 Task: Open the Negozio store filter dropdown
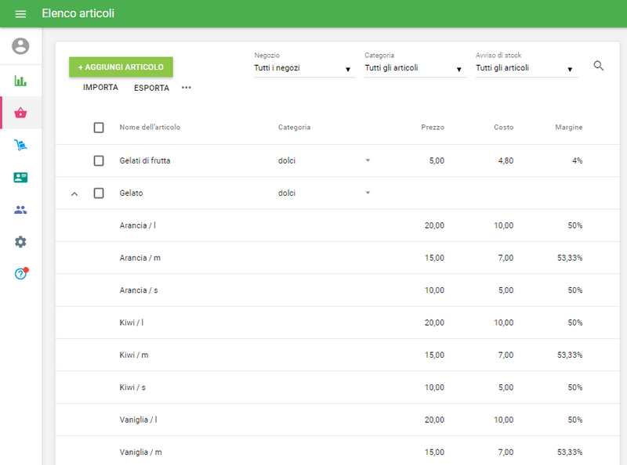(304, 68)
